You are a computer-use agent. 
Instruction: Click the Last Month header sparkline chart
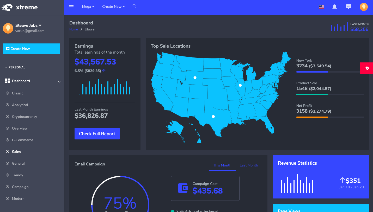(338, 27)
